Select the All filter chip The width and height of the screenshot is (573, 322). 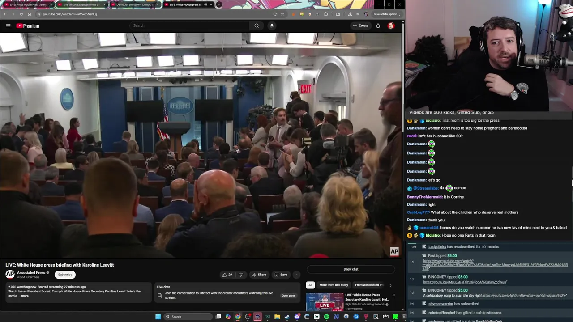tap(310, 285)
